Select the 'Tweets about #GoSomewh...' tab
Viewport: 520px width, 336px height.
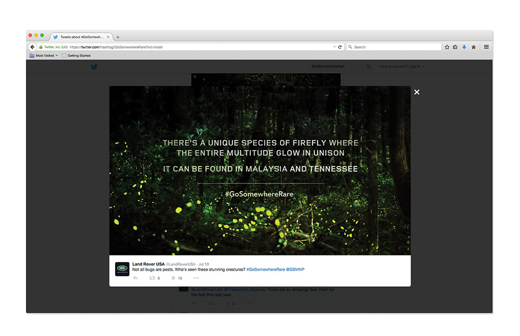[x=81, y=37]
